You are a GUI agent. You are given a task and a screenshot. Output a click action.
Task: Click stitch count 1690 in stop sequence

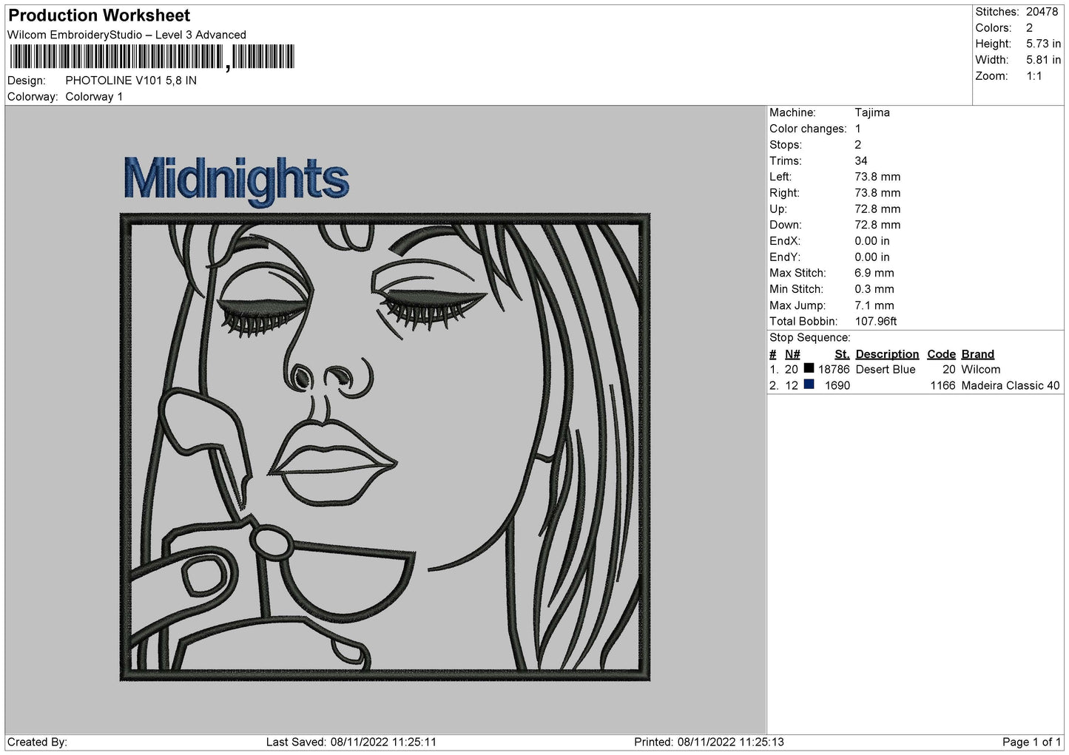[837, 386]
